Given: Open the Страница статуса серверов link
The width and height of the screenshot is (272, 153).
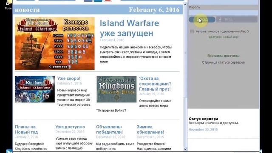Looking at the screenshot, I should tap(223, 62).
